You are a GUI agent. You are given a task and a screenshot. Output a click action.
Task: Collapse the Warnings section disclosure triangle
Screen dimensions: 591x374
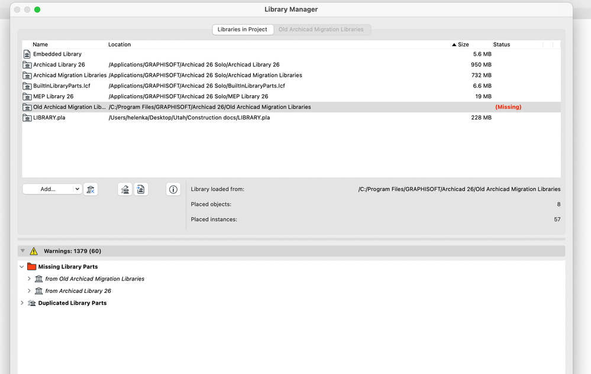point(22,250)
